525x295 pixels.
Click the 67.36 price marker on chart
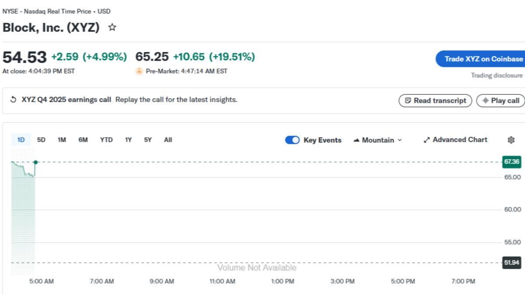point(511,161)
